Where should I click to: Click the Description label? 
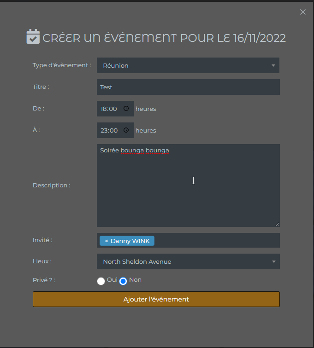pos(52,186)
